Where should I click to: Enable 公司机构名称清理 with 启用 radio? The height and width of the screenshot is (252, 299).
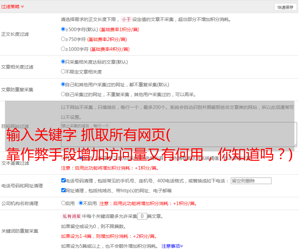click(63, 203)
